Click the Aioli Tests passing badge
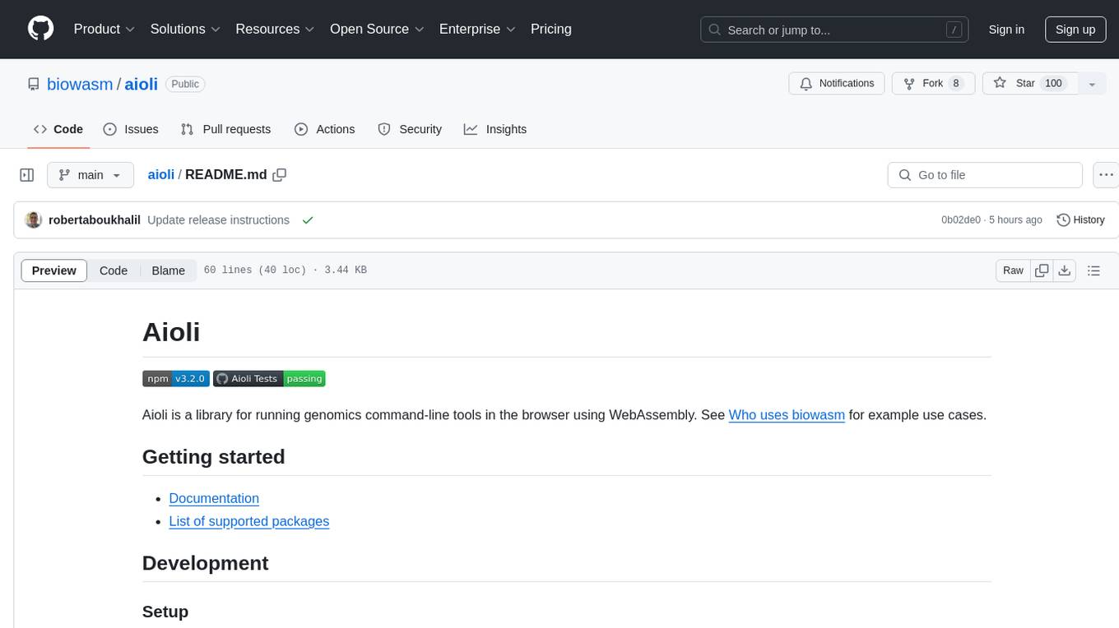The image size is (1119, 628). pos(269,378)
